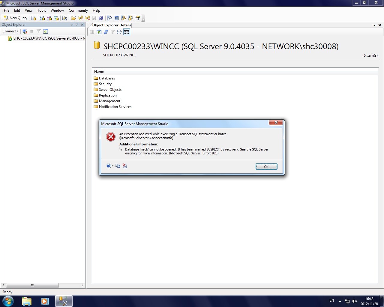Click Object Explorer scroll right arrow
Image resolution: width=384 pixels, height=307 pixels.
pyautogui.click(x=82, y=285)
